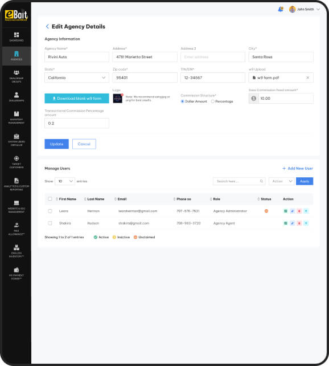Viewport: 329px width, 366px height.
Task: Click John Smith's profile avatar
Action: click(292, 9)
